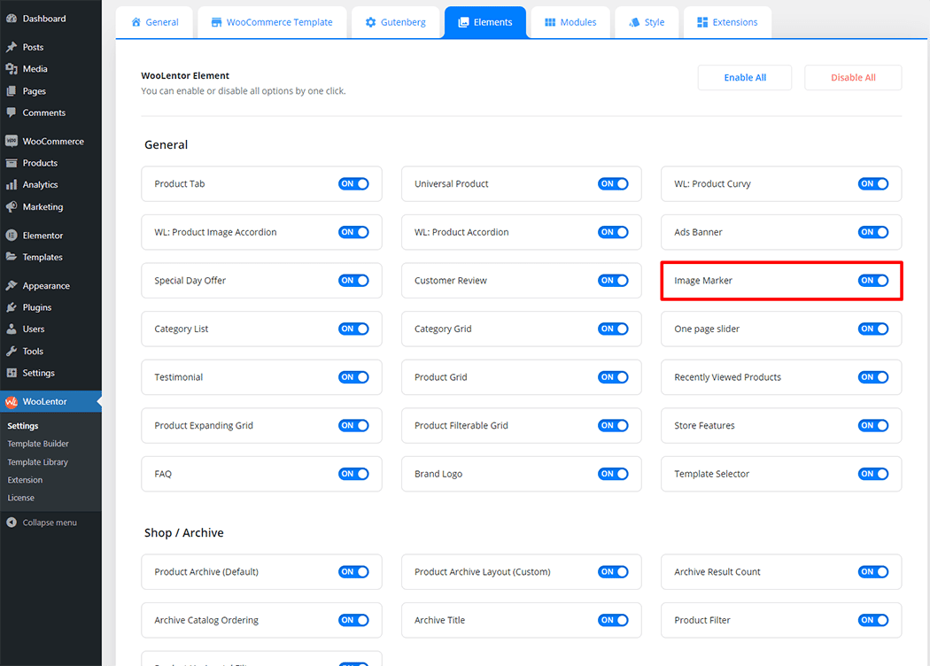Select the Elements tab

(x=485, y=22)
